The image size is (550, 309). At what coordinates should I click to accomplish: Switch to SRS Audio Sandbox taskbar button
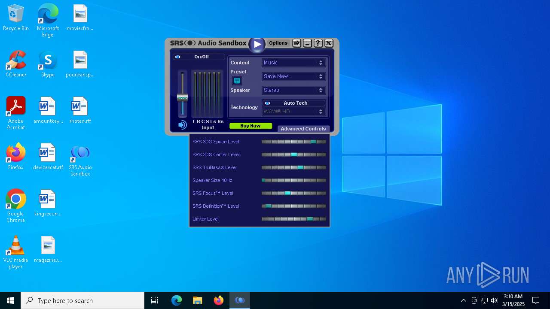pos(240,300)
